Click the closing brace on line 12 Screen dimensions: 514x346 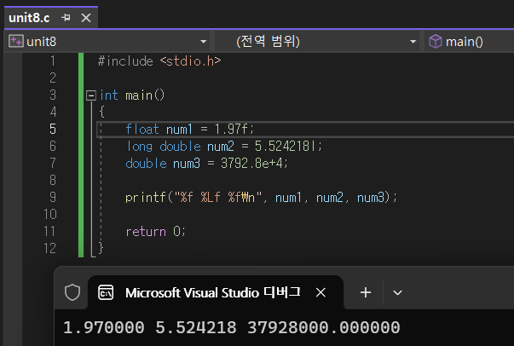101,248
